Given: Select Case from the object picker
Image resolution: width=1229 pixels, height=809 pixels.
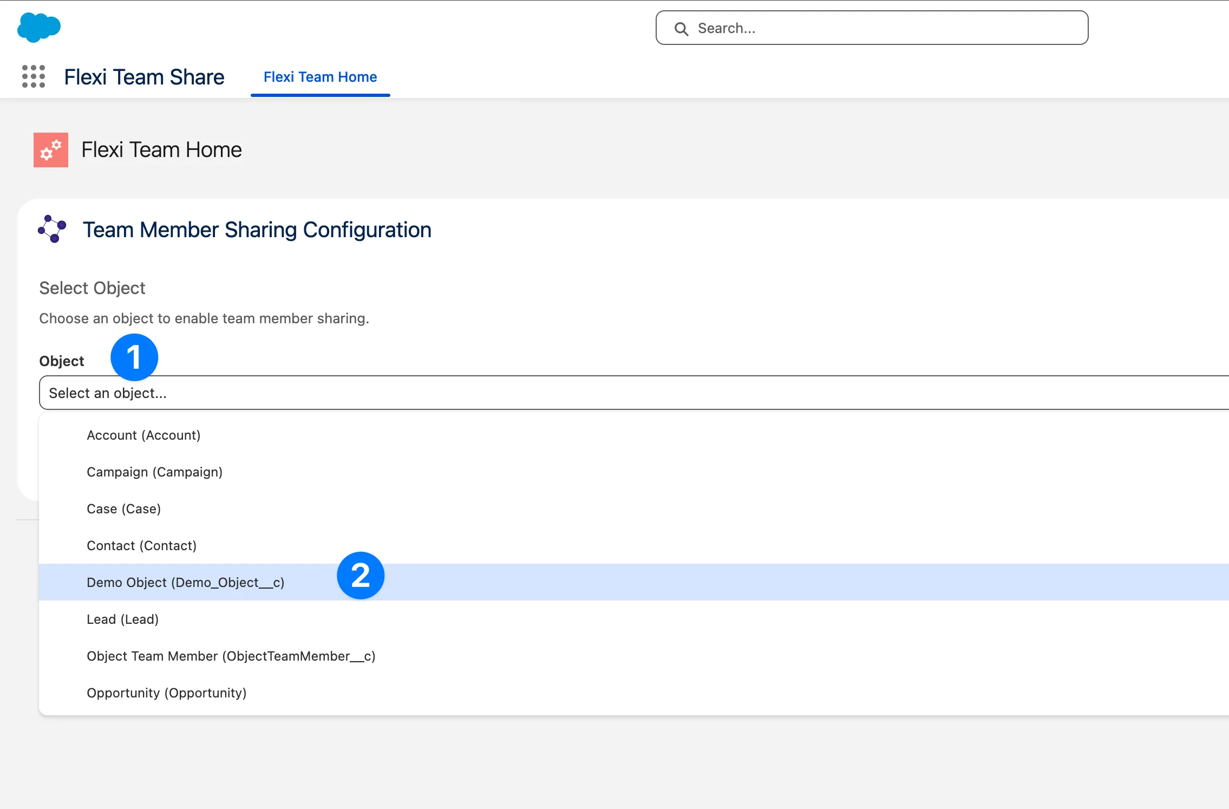Looking at the screenshot, I should [124, 508].
